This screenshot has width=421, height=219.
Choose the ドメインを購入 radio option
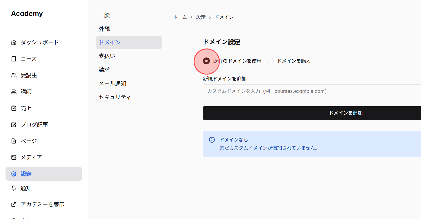pos(270,61)
